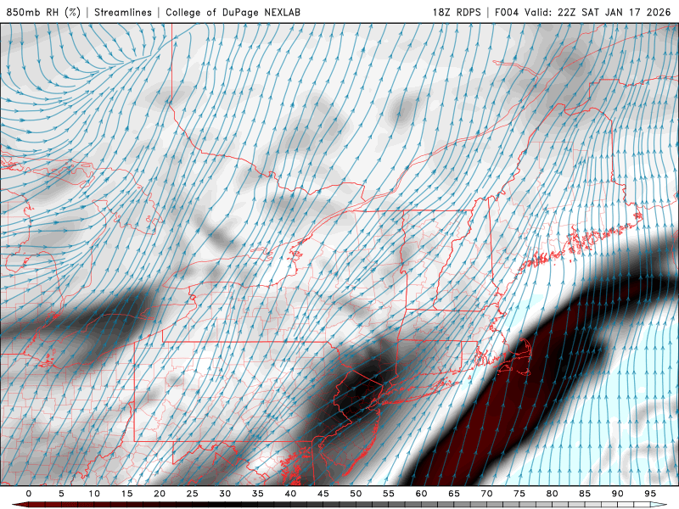Viewport: 679px width, 509px height.
Task: Click the 10 value on the colorbar scale
Action: (94, 494)
